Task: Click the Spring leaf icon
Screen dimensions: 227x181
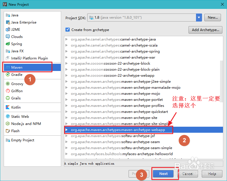Action: point(8,44)
